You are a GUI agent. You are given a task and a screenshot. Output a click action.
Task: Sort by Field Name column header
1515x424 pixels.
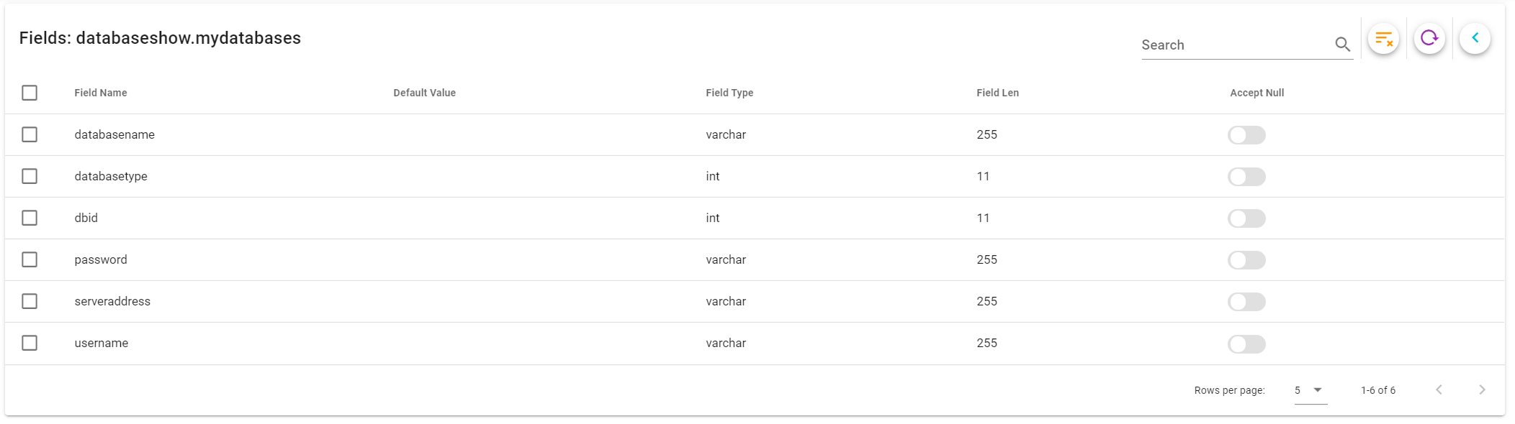tap(101, 93)
